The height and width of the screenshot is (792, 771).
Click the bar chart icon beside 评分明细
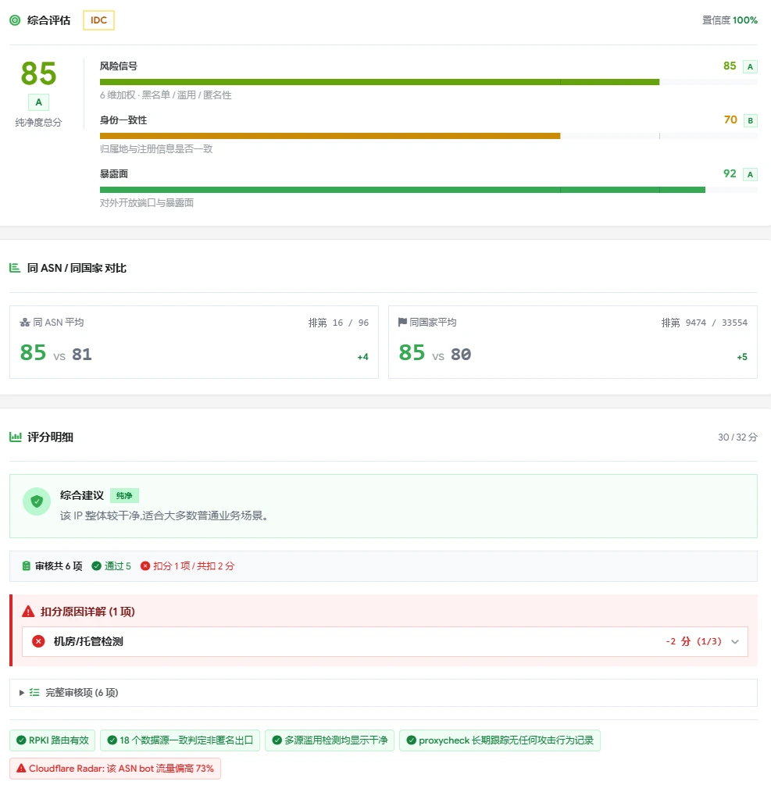coord(15,437)
